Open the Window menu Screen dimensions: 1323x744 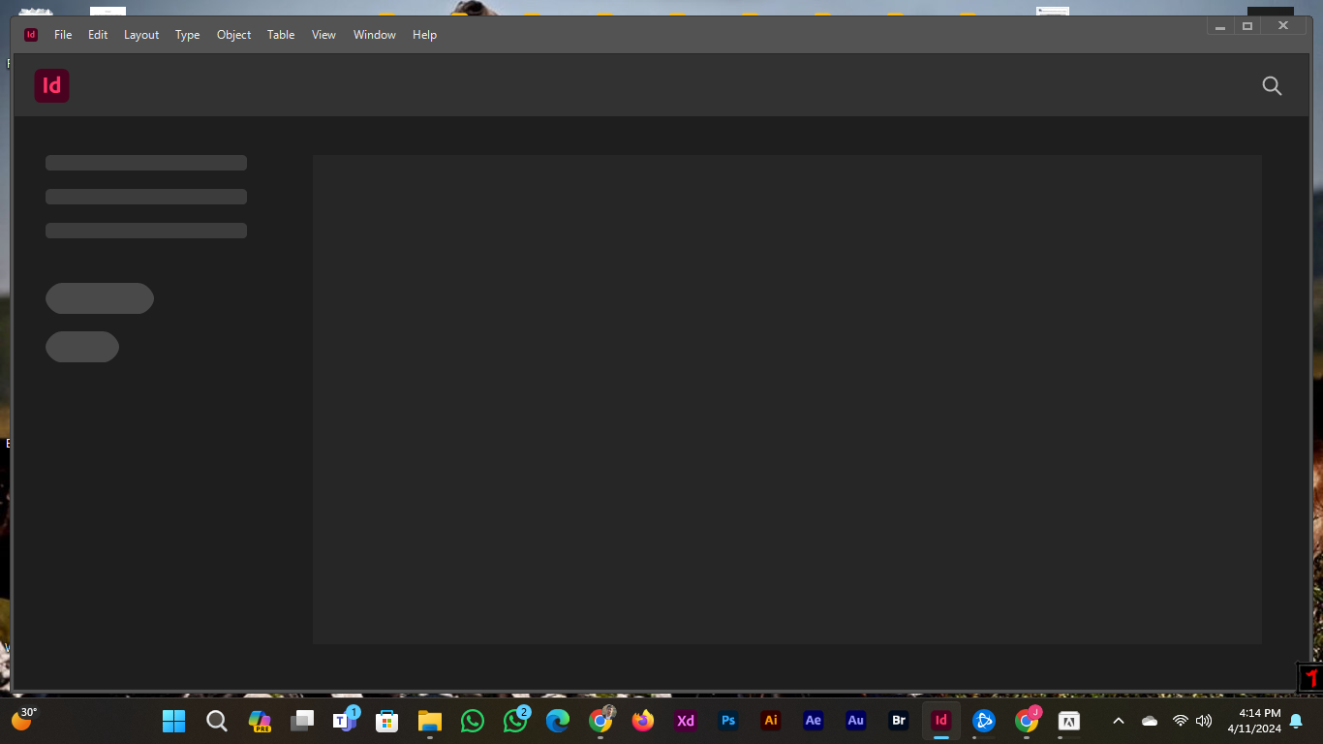pos(374,34)
